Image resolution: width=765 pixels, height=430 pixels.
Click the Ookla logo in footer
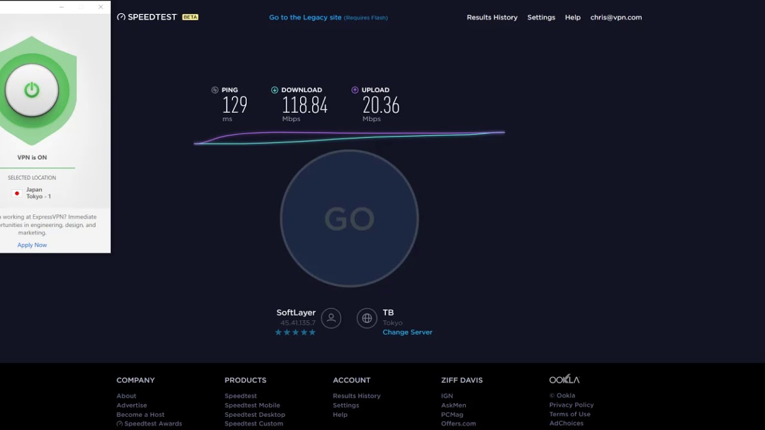coord(564,380)
